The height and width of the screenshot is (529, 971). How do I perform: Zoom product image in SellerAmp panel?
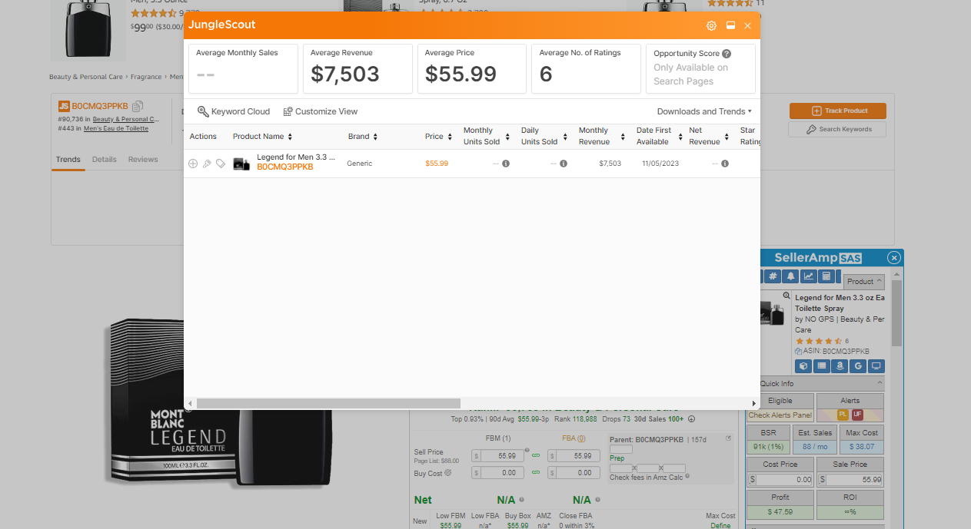[786, 296]
